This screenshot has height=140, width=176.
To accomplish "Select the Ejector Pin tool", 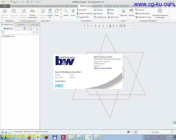I will pos(50,14).
